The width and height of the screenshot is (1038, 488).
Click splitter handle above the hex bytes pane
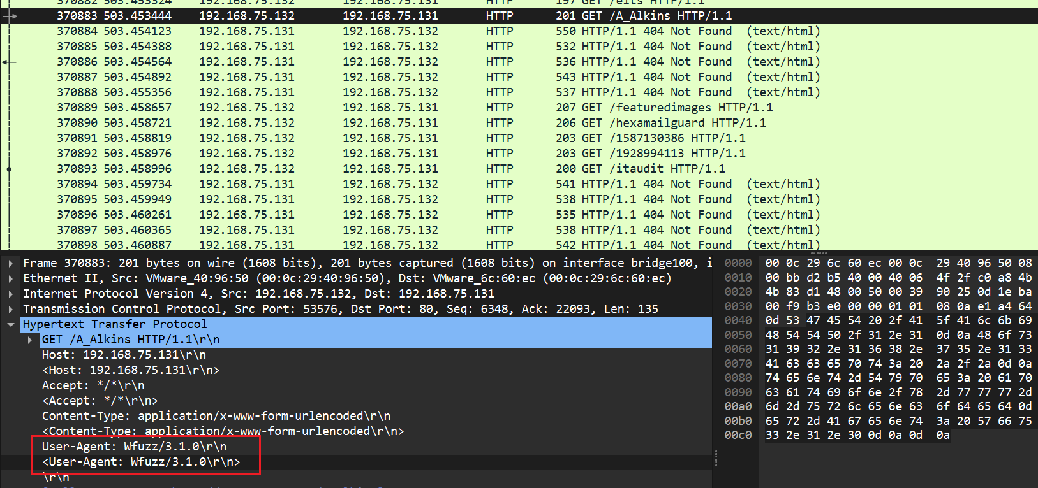[818, 253]
